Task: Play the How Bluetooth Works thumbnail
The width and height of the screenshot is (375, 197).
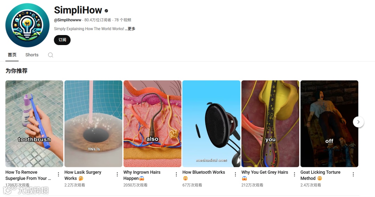Action: tap(211, 124)
